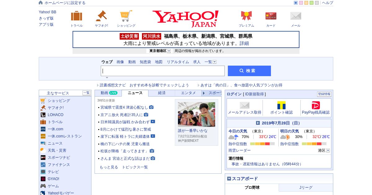Screen dimensions: 372x195
Task: Click the ゲーム controller icon in the services list
Action: tap(43, 186)
